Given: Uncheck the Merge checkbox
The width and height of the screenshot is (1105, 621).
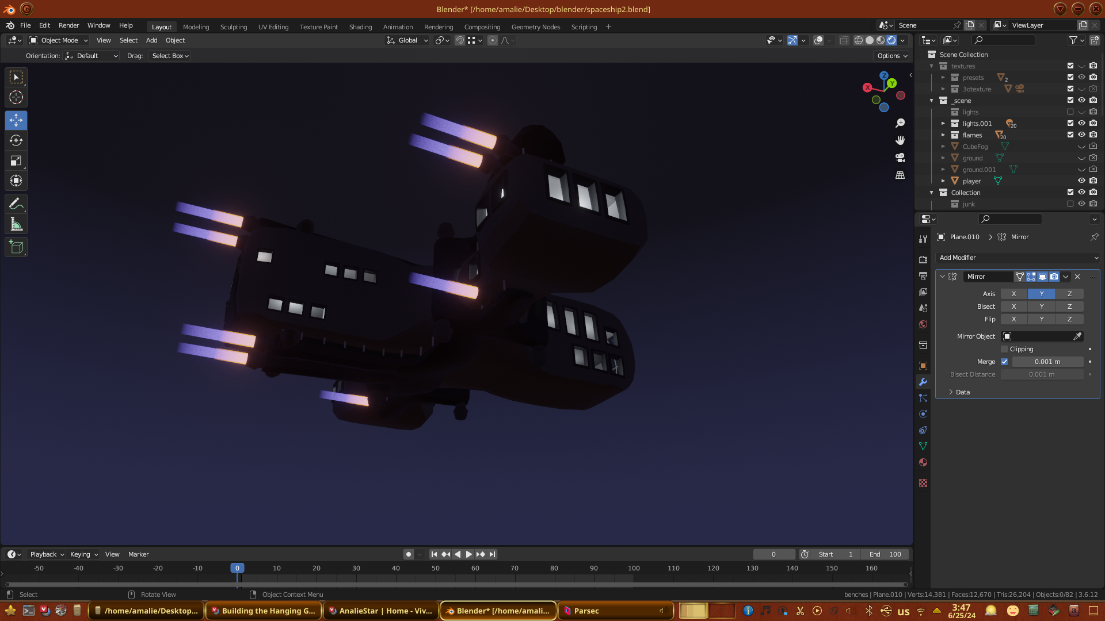Looking at the screenshot, I should (x=1004, y=362).
